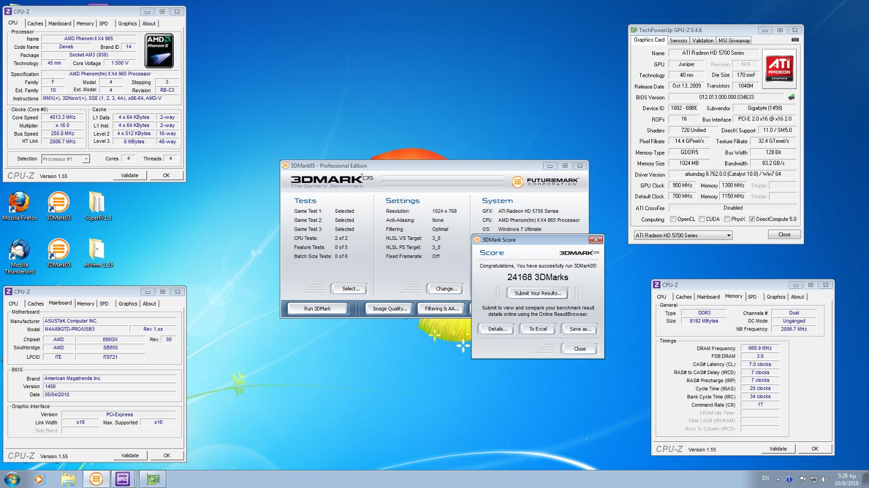Screen dimensions: 869x488
Task: Open GPU selector dropdown in GPU-Z
Action: point(683,235)
